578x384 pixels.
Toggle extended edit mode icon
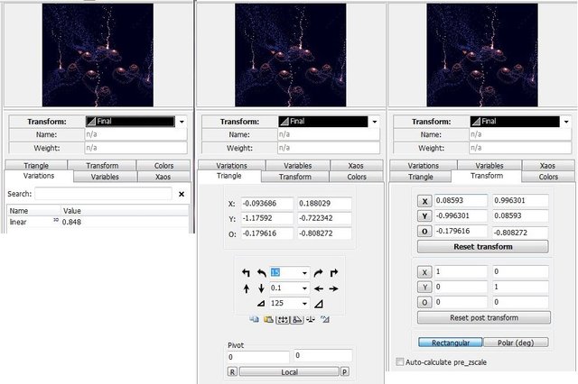(x=283, y=319)
